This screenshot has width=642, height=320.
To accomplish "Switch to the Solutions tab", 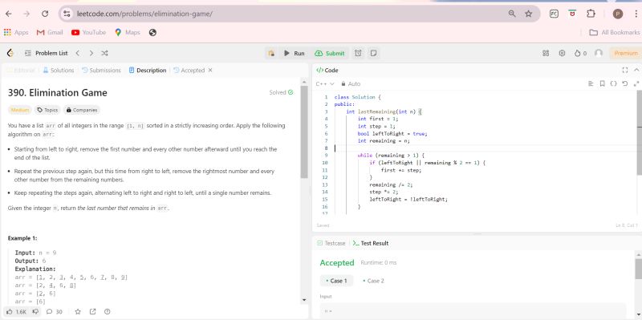I will pyautogui.click(x=59, y=71).
